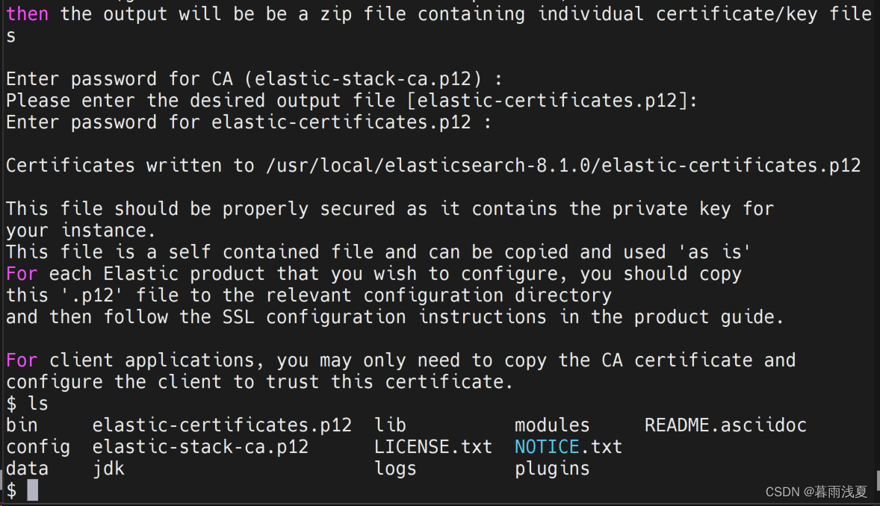Select cyan 'NOTICE.txt' file name
The height and width of the screenshot is (506, 880).
568,447
